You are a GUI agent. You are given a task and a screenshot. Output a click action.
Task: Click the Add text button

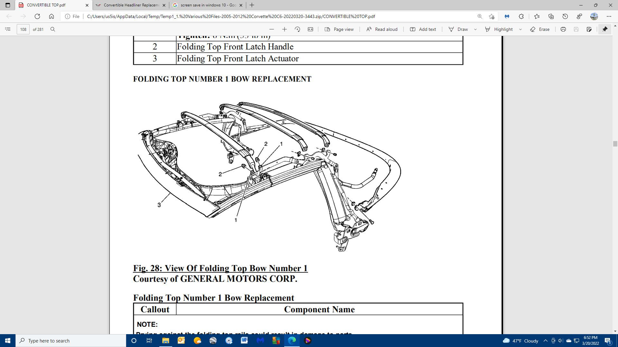423,29
